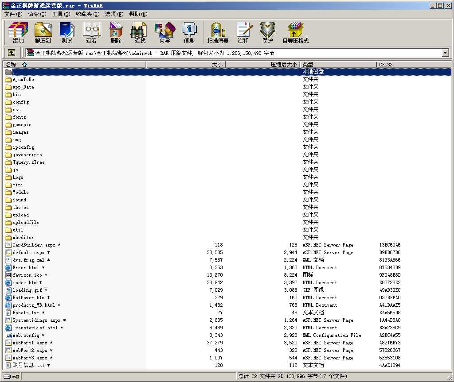Open the Help (帮助) menu
This screenshot has width=454, height=382.
click(138, 14)
